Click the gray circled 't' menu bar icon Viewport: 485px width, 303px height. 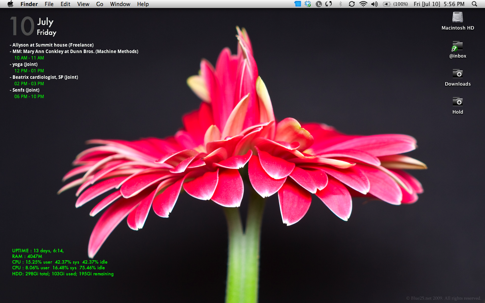click(x=319, y=4)
